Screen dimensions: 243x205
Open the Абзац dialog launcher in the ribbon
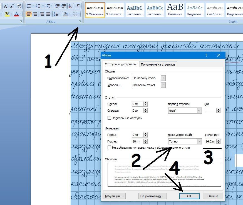click(80, 21)
